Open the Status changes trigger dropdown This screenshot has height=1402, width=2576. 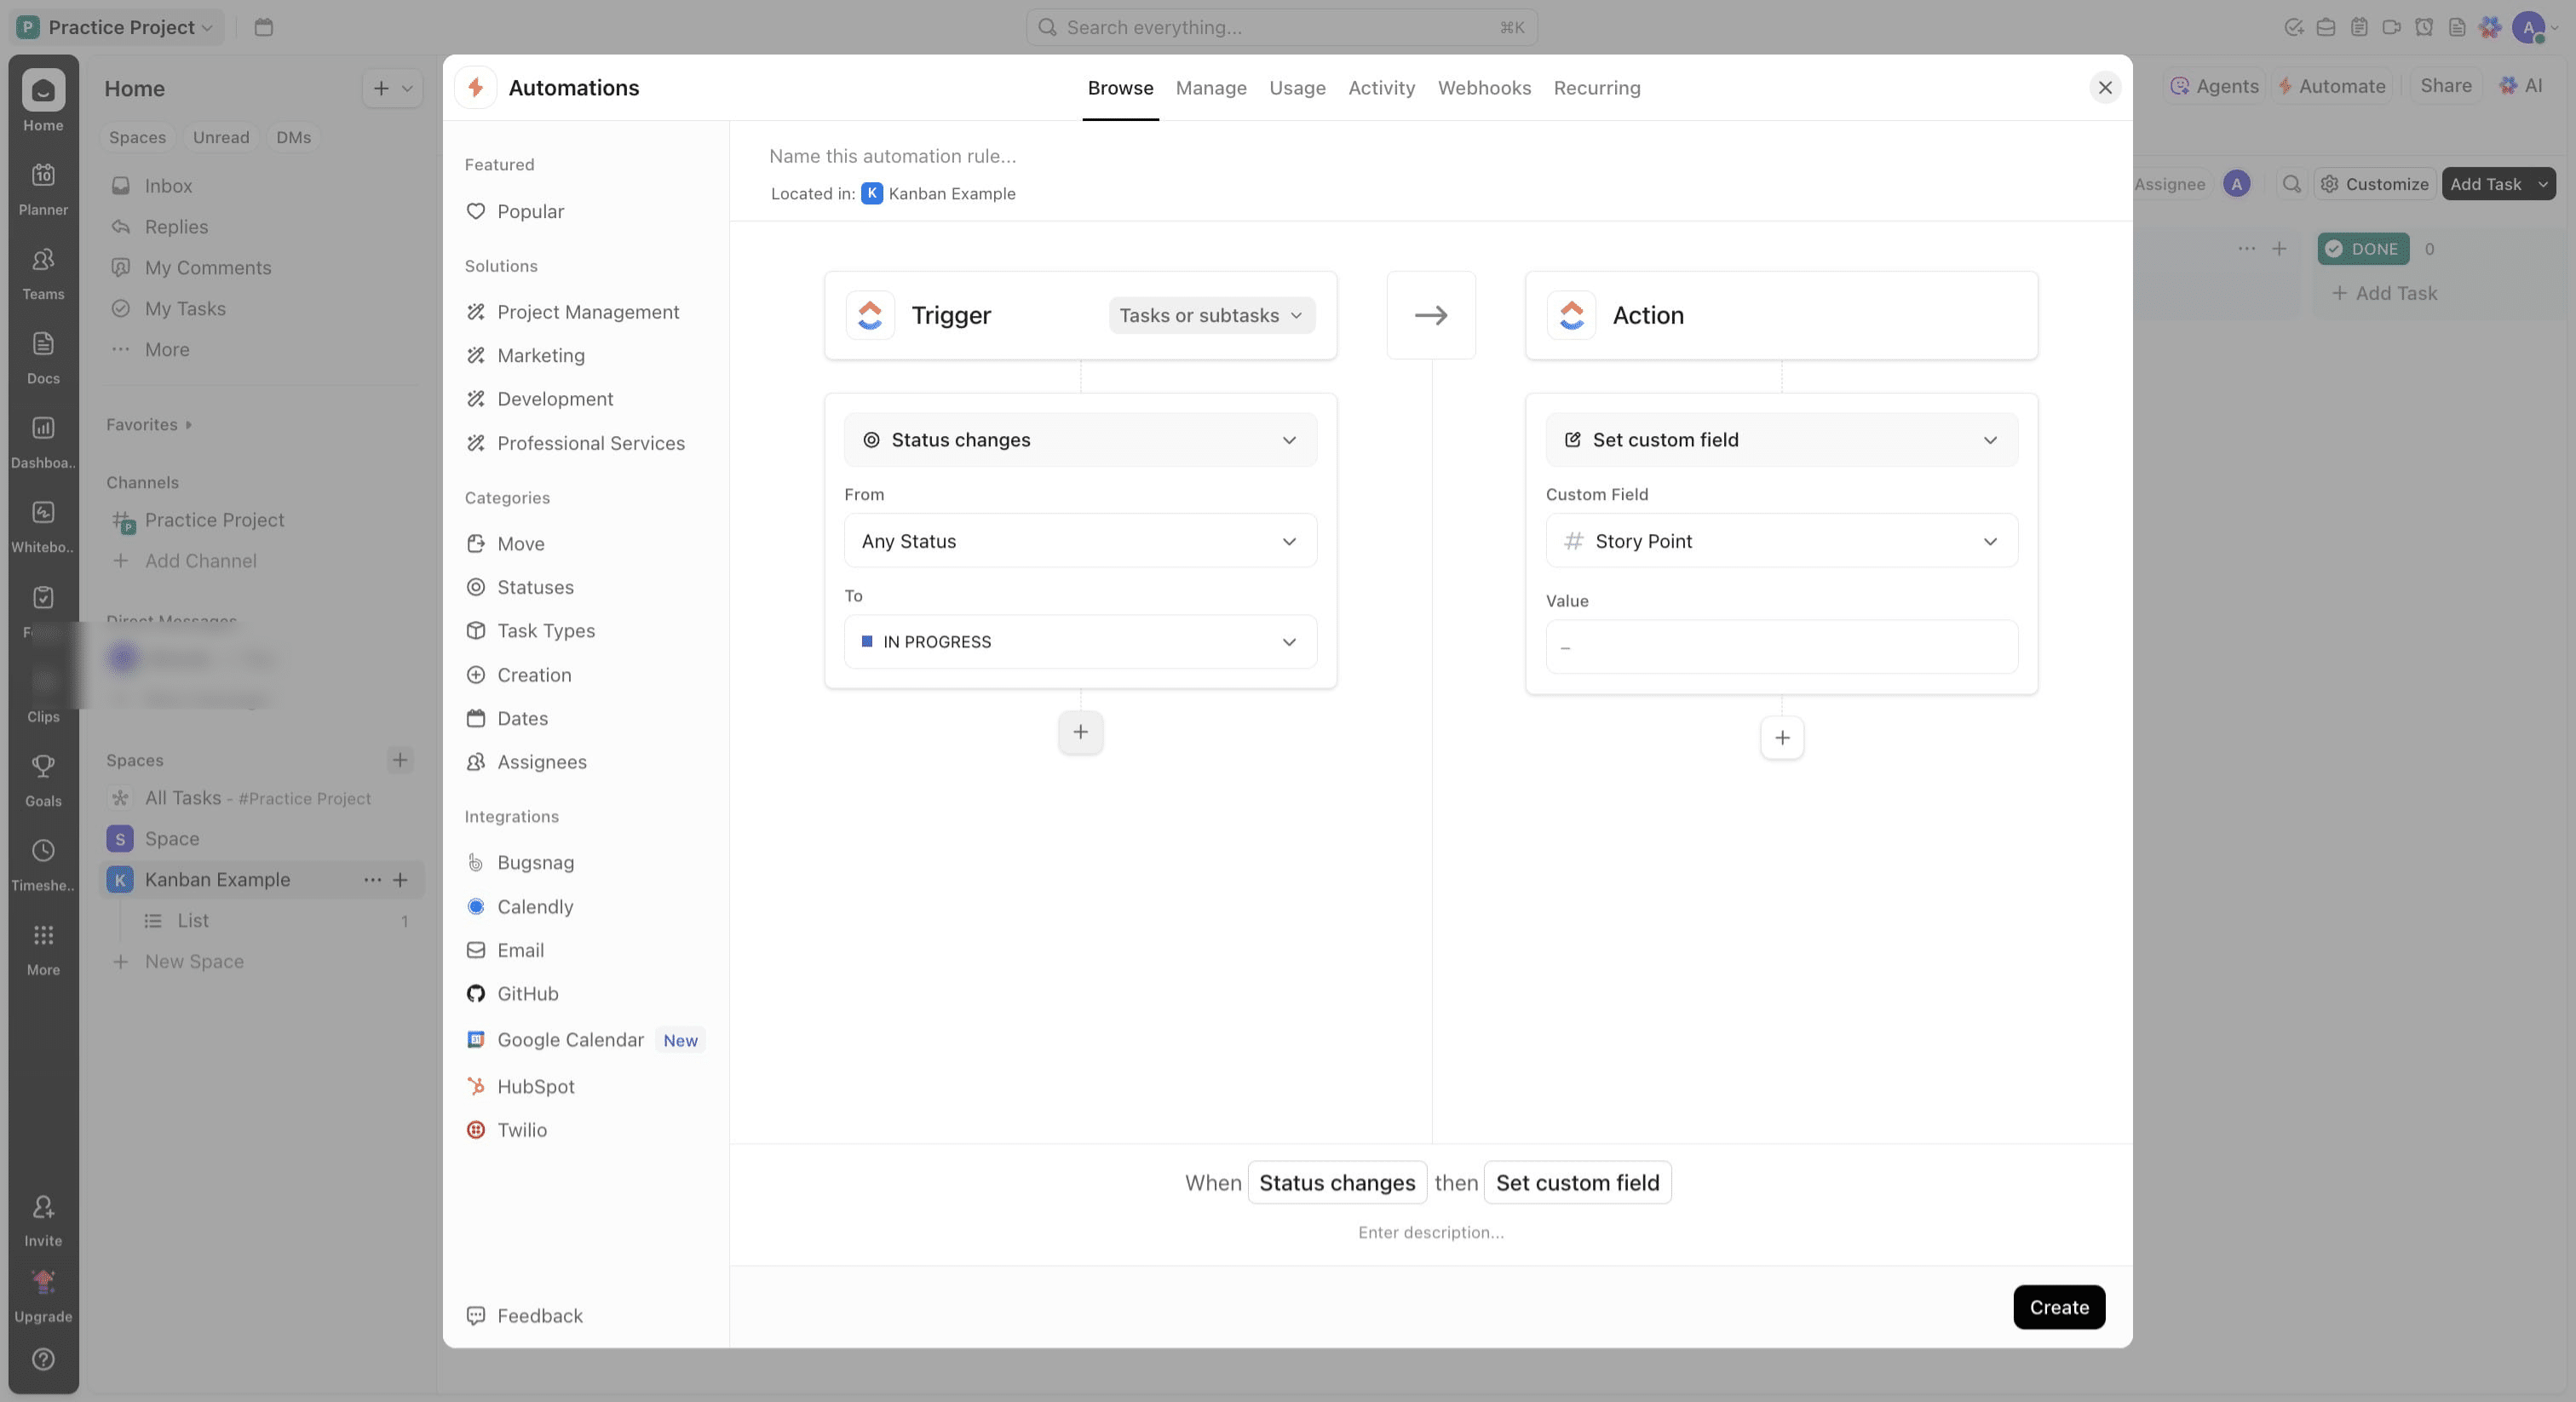[1080, 440]
